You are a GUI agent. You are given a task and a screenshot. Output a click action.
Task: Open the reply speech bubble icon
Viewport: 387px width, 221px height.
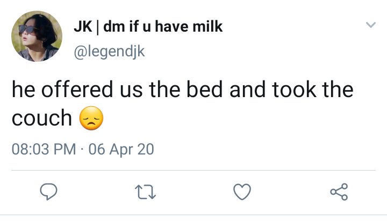pos(48,191)
